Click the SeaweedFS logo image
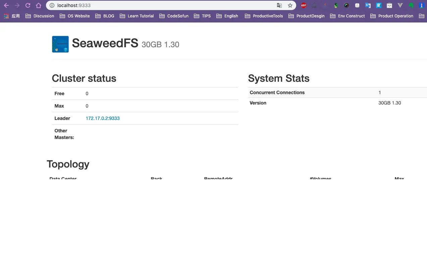427x262 pixels. click(60, 44)
